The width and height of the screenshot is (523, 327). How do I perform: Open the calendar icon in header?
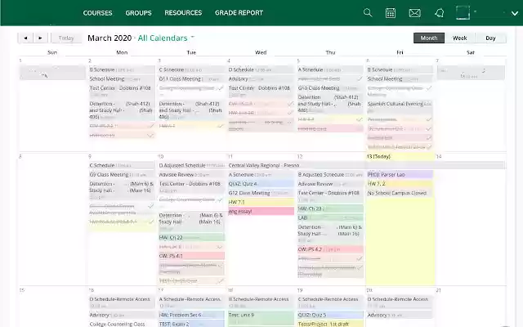click(x=391, y=13)
